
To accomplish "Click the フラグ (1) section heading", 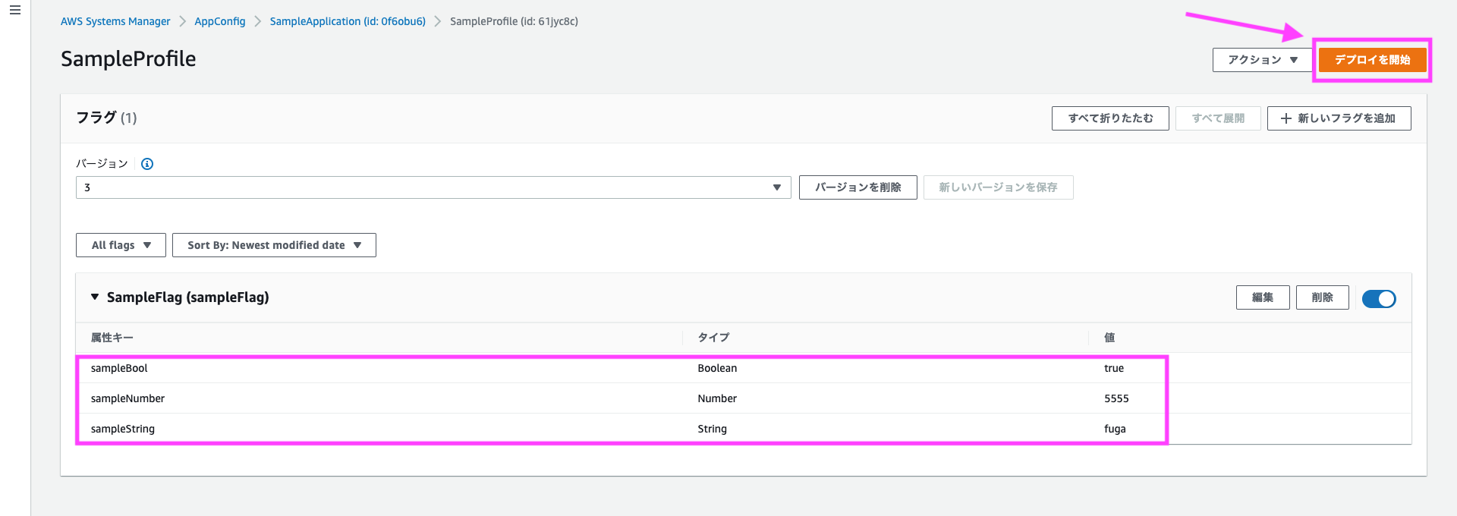I will pos(106,118).
